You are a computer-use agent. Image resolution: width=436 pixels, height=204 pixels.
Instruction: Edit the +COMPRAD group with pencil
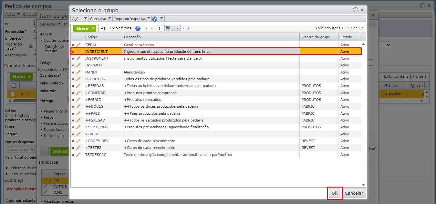(x=78, y=93)
